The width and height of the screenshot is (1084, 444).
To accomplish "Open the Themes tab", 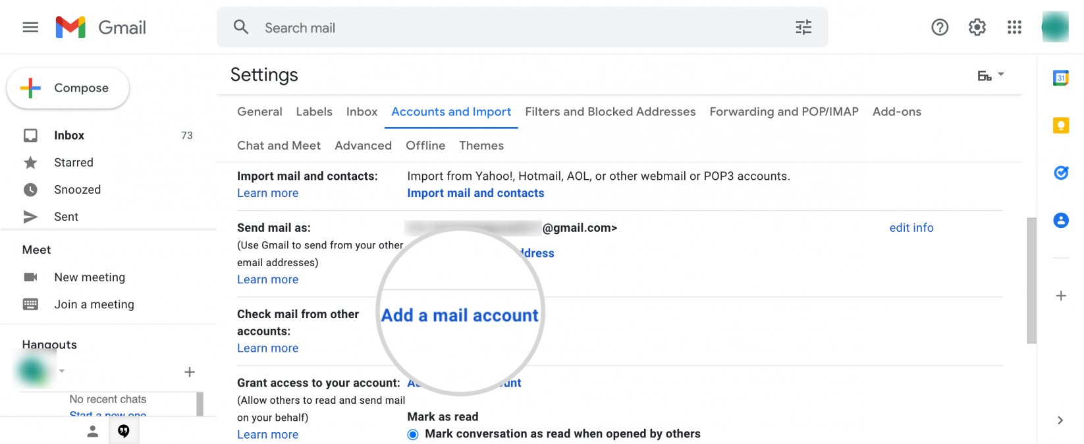I will [481, 146].
